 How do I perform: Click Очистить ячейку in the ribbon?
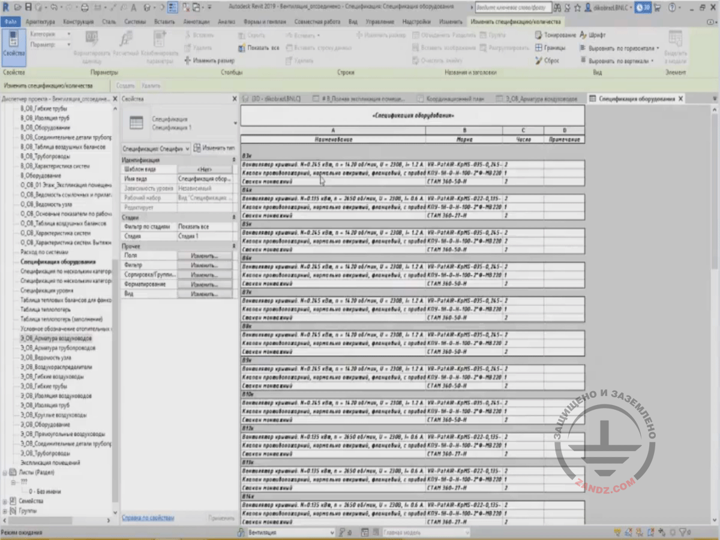(437, 61)
